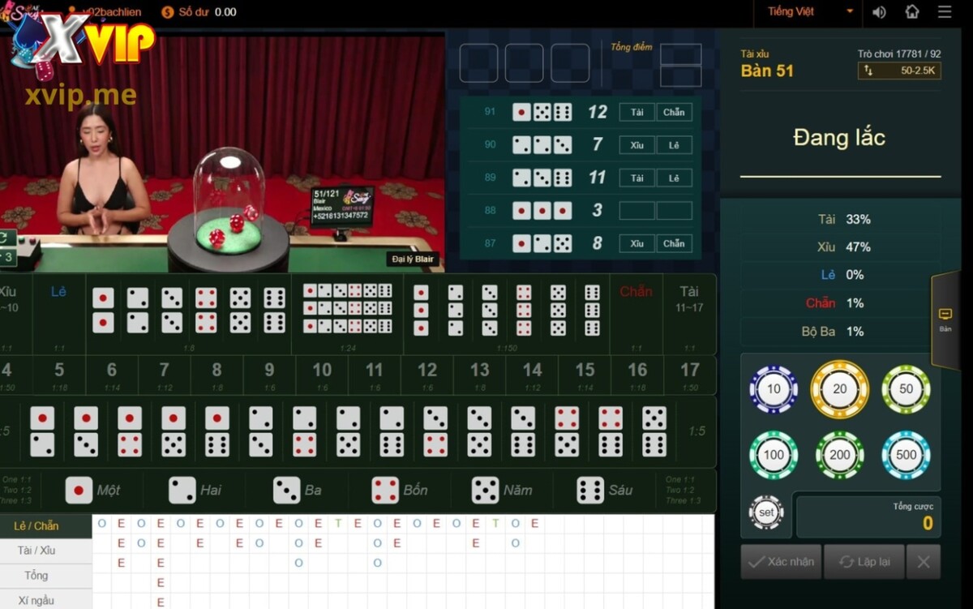
Task: Go to lobby with the home icon
Action: click(912, 12)
